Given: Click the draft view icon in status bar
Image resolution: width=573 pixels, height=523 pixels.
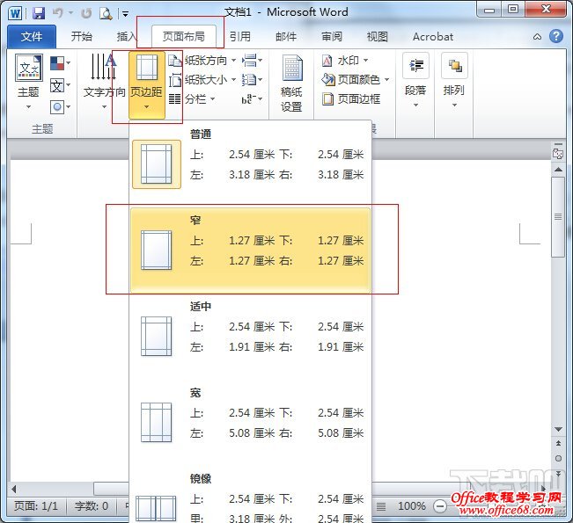Looking at the screenshot, I should point(381,506).
